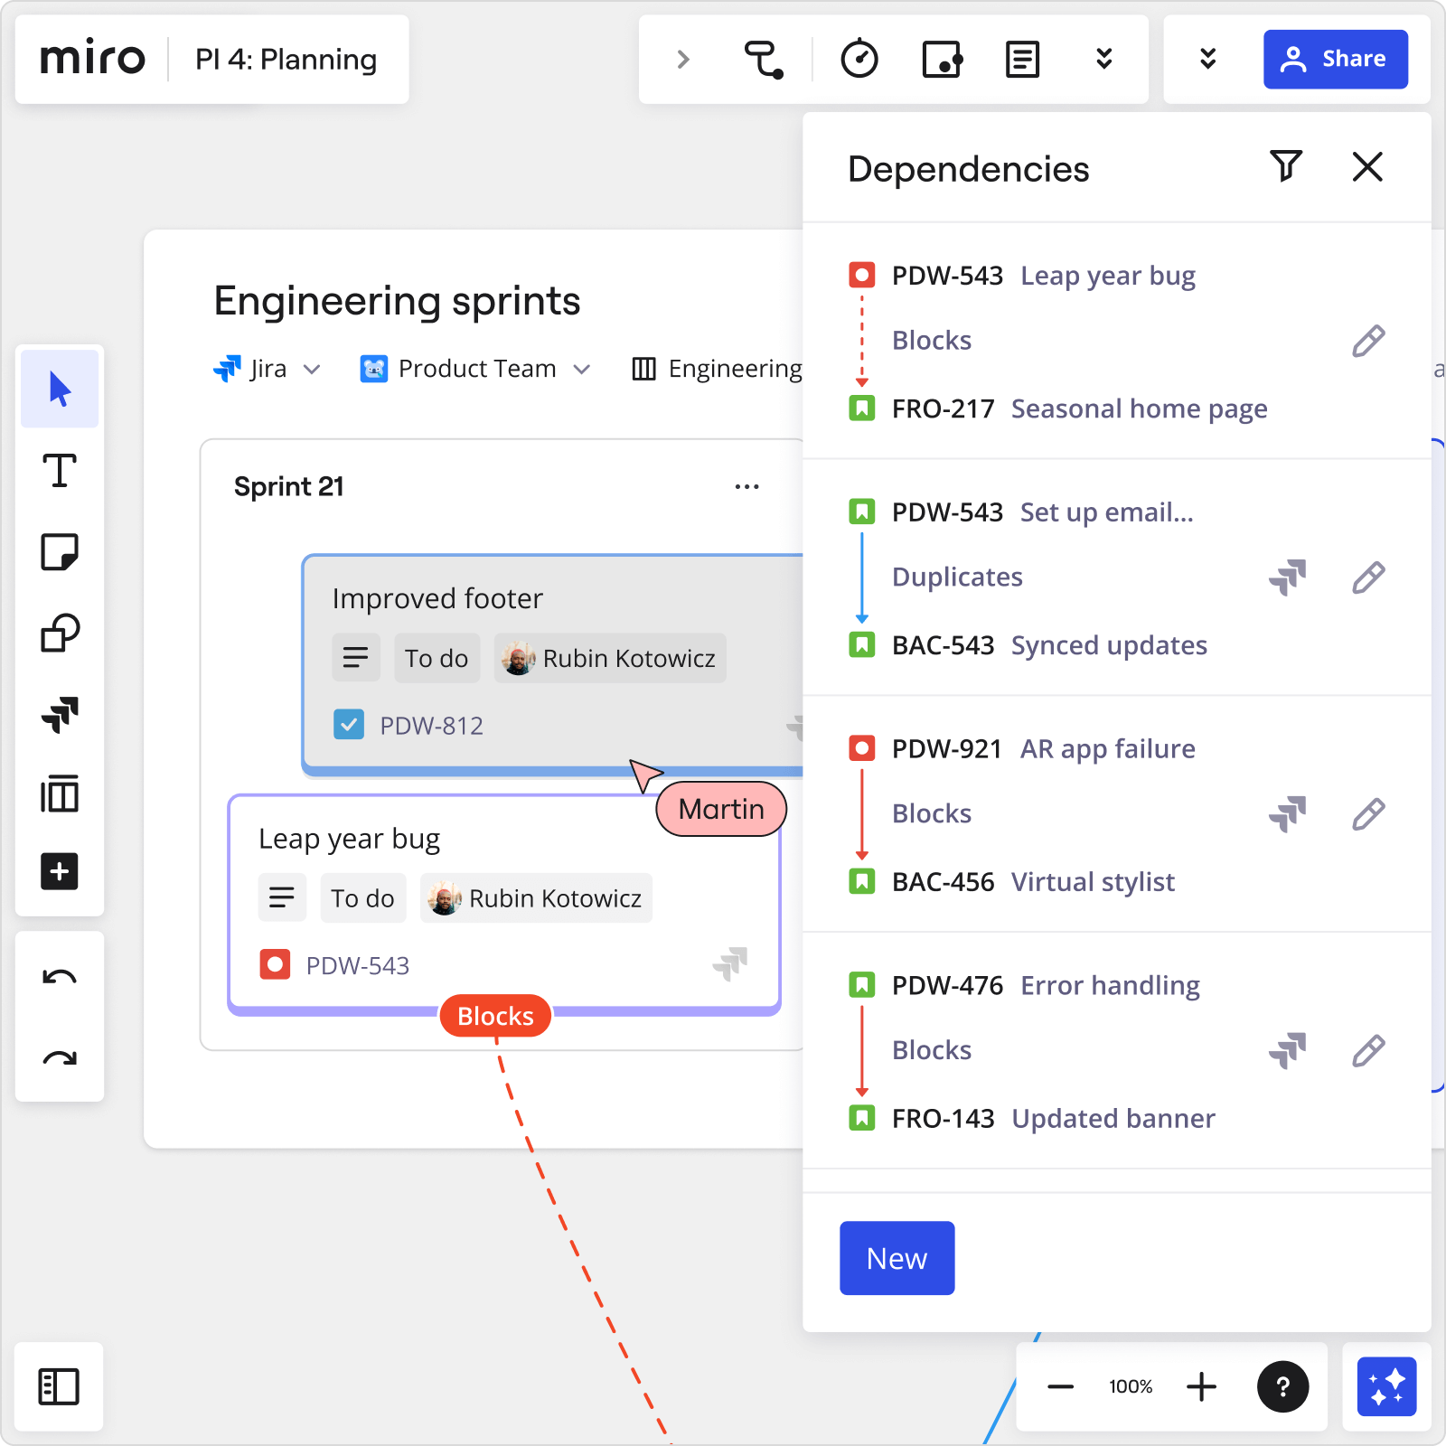This screenshot has width=1446, height=1446.
Task: Expand the collapsed toolbar chevron arrow
Action: coord(683,60)
